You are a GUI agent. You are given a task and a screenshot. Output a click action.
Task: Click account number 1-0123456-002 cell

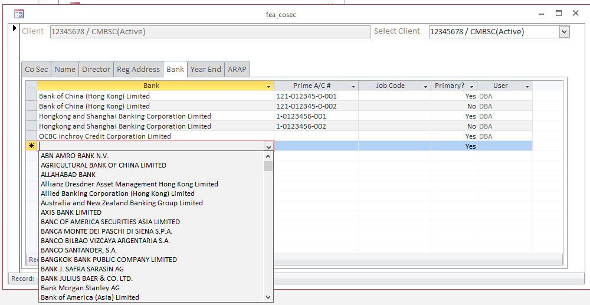[x=316, y=126]
